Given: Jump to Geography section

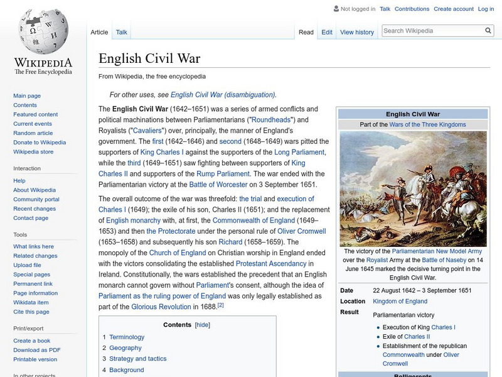Looking at the screenshot, I should pos(125,348).
